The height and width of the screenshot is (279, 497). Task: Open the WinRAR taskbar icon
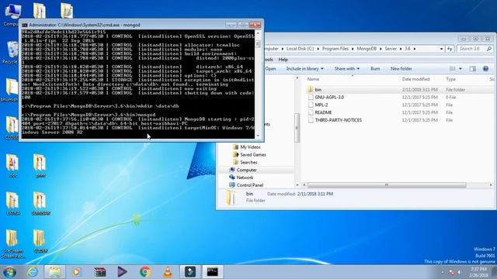tap(100, 272)
